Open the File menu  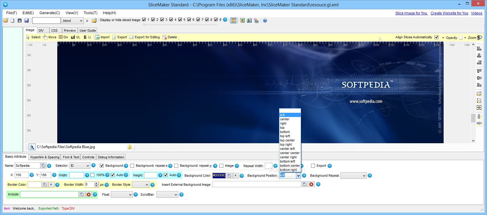click(x=11, y=13)
